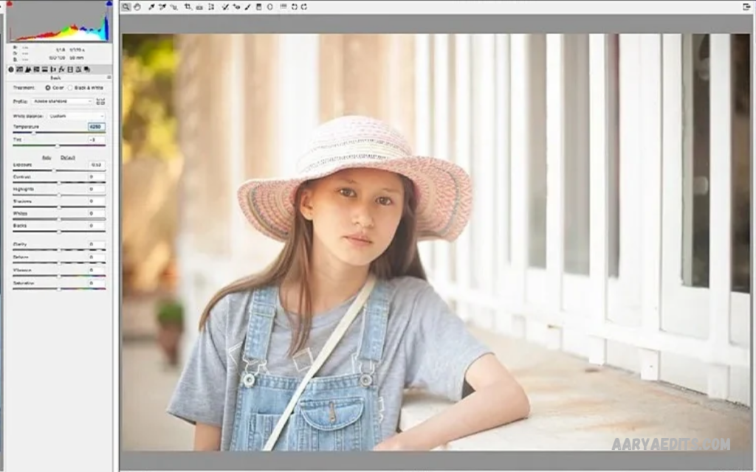Screen dimensions: 756x472
Task: Click the Dehaze value field
Action: 97,257
